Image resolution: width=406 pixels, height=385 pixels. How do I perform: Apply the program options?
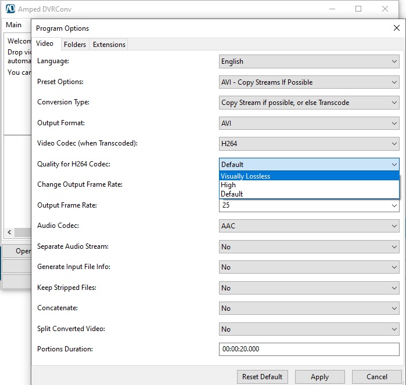point(320,377)
